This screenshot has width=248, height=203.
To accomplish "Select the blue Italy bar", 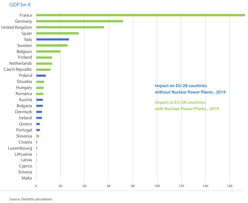I will [x=53, y=39].
